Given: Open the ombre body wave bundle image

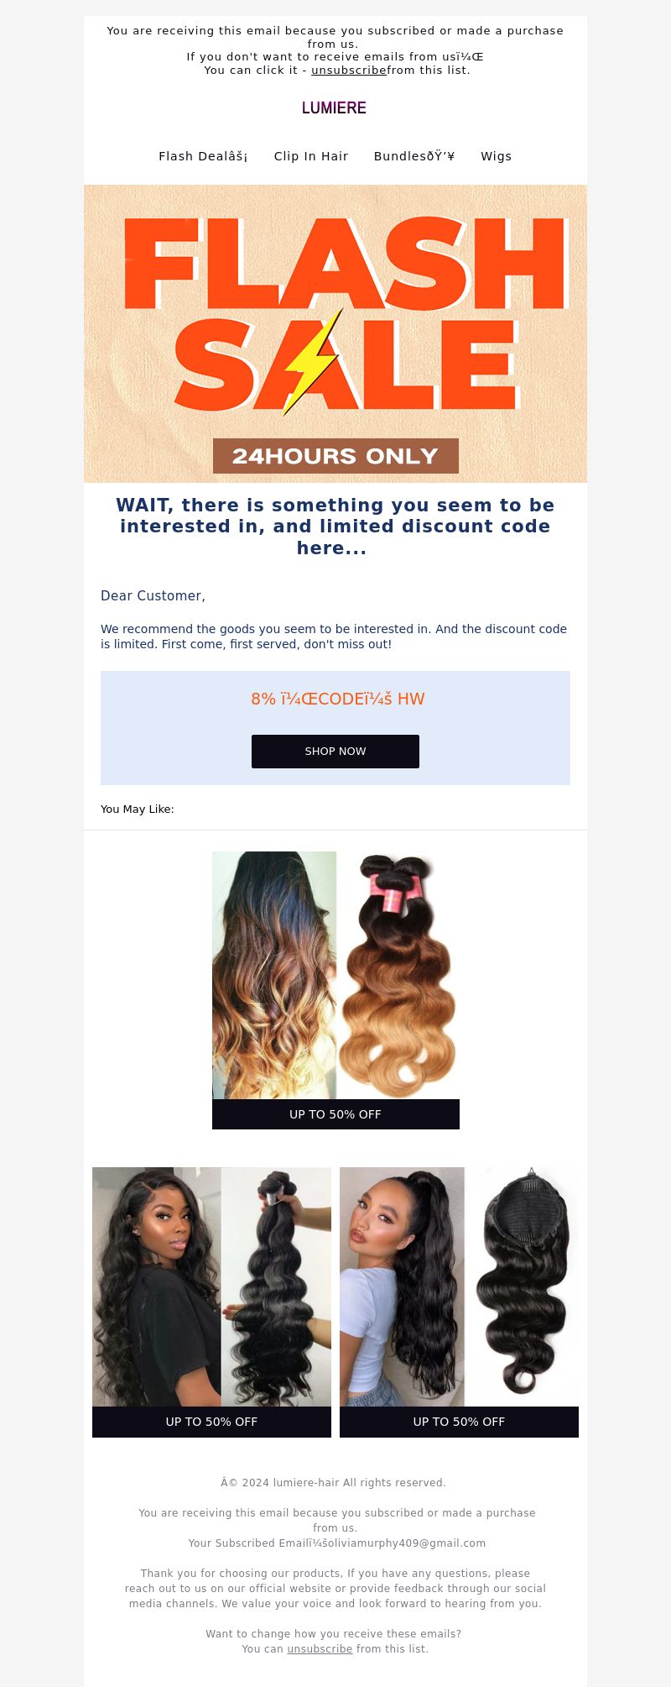Looking at the screenshot, I should point(335,975).
